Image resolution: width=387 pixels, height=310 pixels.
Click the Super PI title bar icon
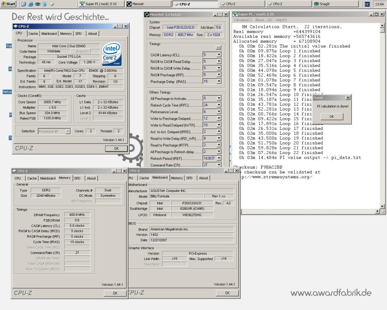[x=235, y=14]
